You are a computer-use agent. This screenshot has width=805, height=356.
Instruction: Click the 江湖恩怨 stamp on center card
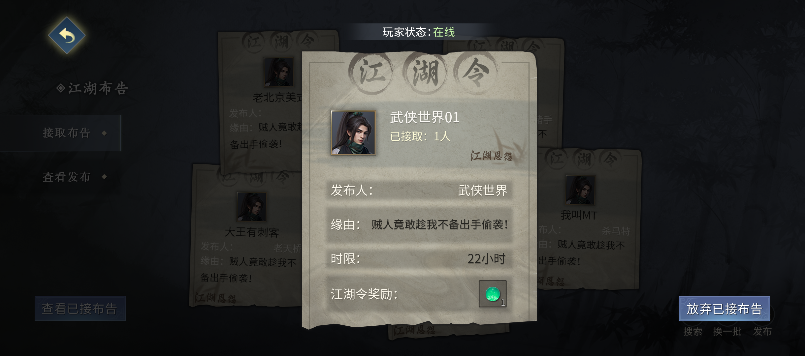492,156
